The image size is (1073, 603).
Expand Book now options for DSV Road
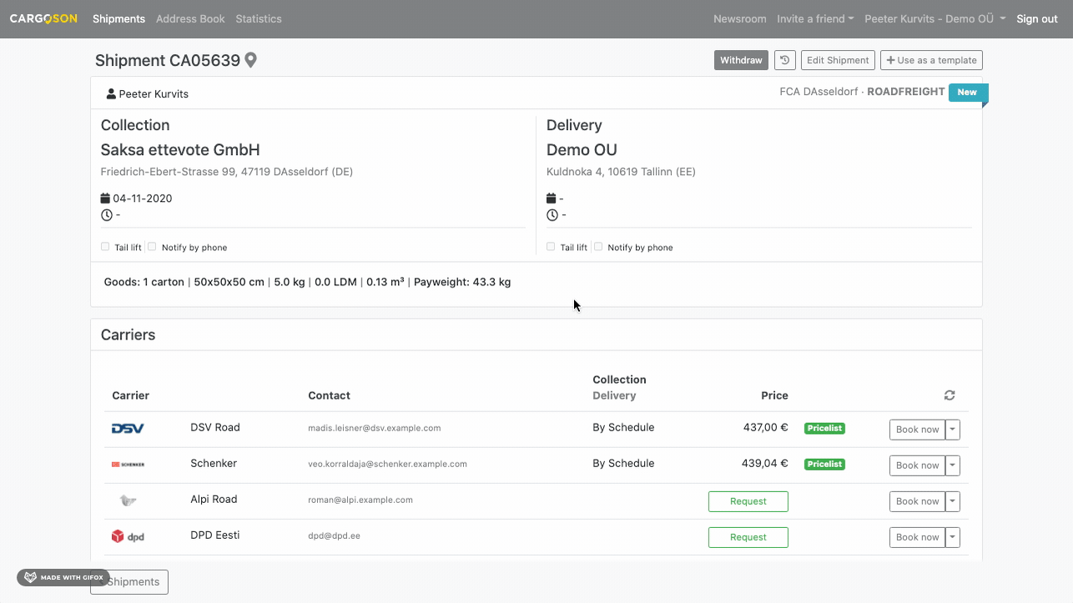[953, 430]
